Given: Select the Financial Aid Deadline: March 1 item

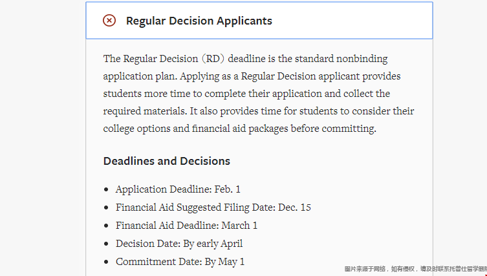Looking at the screenshot, I should point(186,226).
